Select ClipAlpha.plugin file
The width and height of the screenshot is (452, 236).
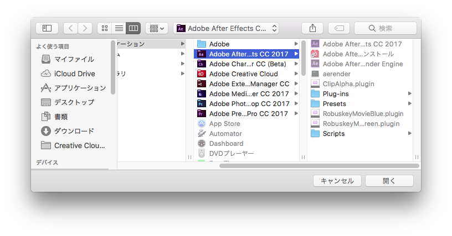click(x=361, y=83)
